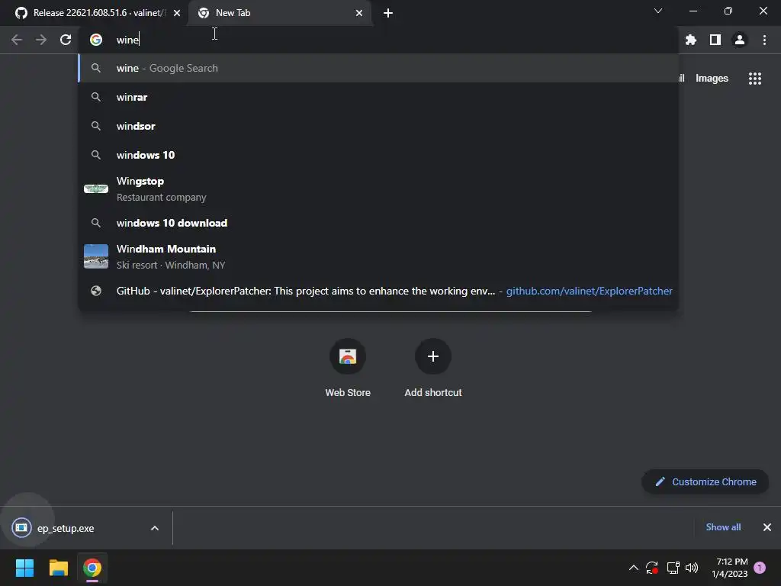The height and width of the screenshot is (586, 781).
Task: Click the search icon beside winrar
Action: [96, 97]
